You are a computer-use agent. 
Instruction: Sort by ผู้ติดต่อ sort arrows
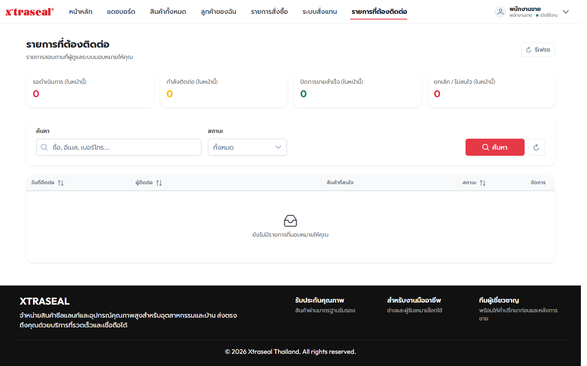tap(159, 183)
